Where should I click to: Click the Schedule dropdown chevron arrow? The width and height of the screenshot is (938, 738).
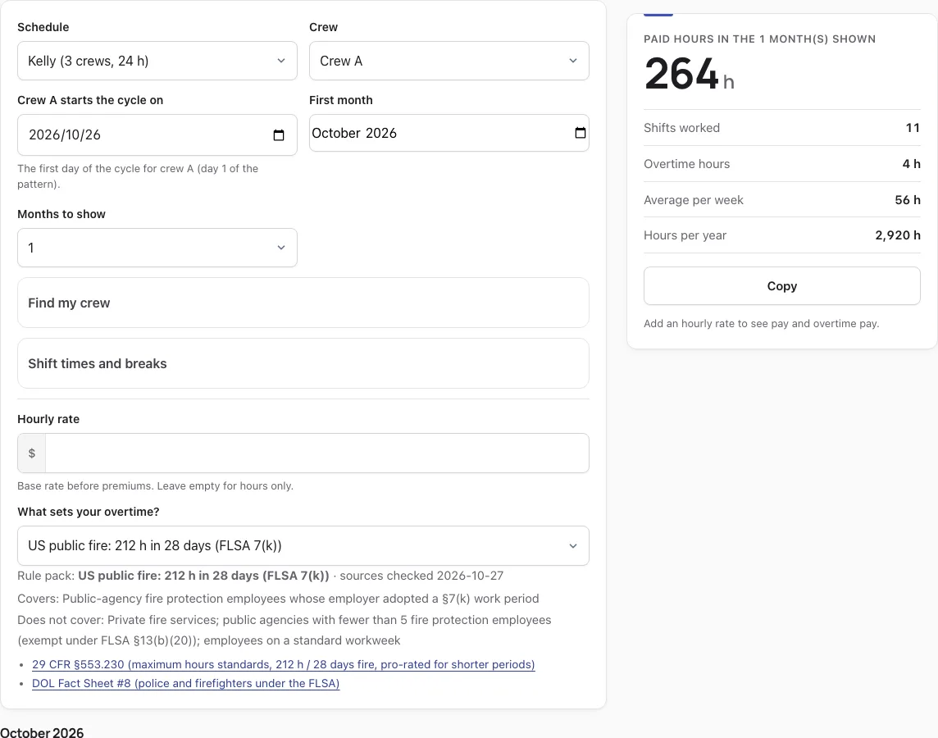[281, 61]
